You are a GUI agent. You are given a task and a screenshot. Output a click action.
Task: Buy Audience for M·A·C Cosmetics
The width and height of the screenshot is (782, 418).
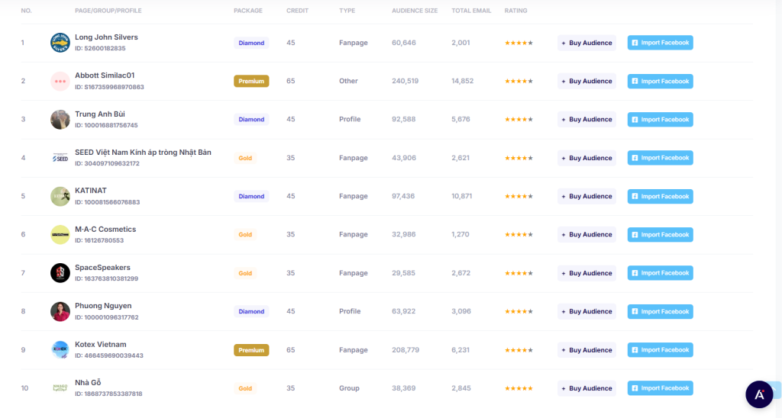586,235
